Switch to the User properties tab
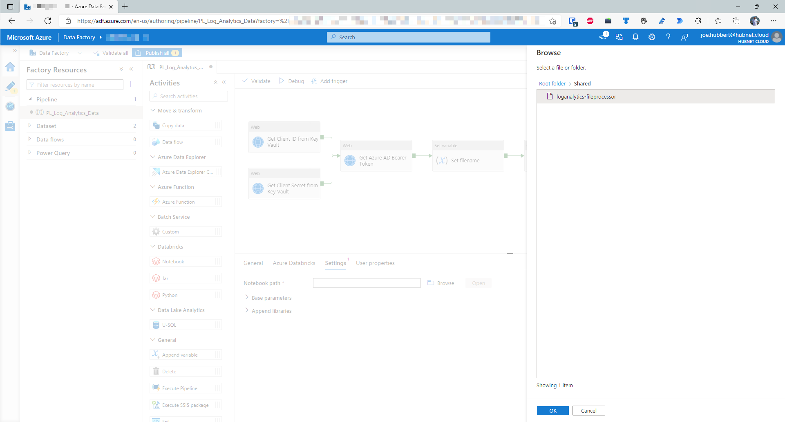Viewport: 785px width, 422px height. tap(375, 263)
